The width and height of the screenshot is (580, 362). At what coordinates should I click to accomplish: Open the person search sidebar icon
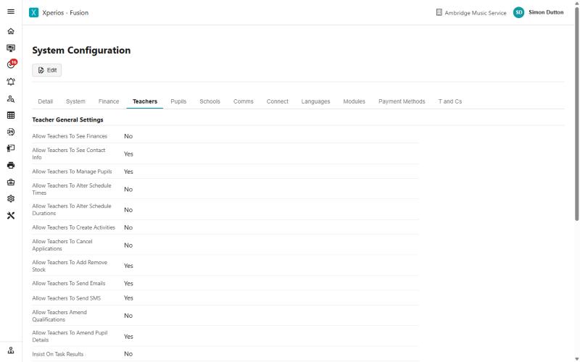click(11, 98)
